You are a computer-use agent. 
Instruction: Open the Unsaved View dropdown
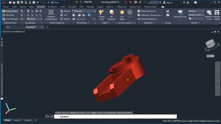[x=10, y=11]
